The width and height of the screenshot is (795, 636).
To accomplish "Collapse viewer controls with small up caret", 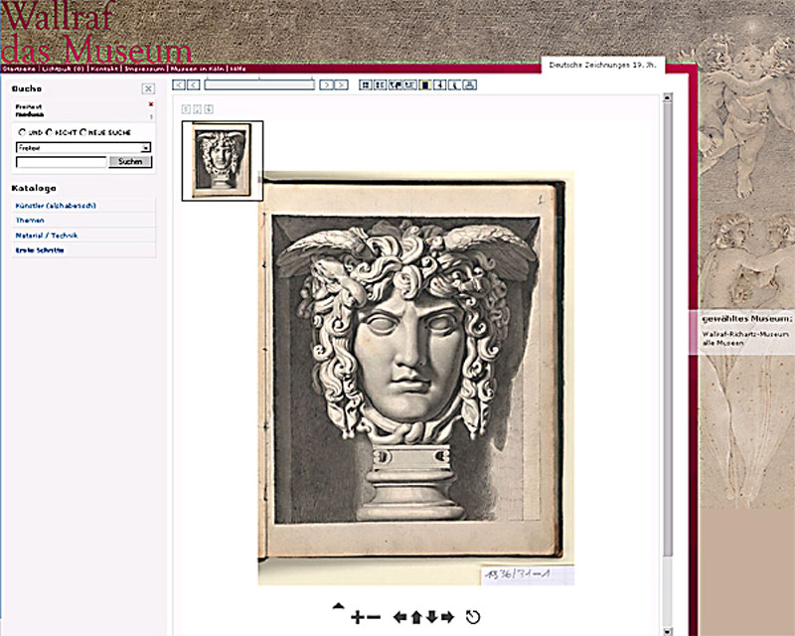I will coord(338,605).
